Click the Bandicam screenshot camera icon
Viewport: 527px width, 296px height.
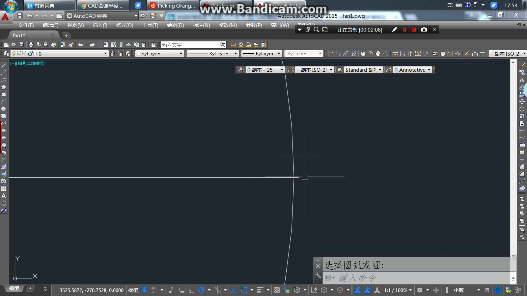pyautogui.click(x=424, y=30)
